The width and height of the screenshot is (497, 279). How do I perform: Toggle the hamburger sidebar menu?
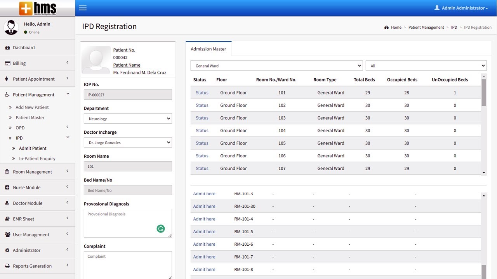tap(83, 8)
